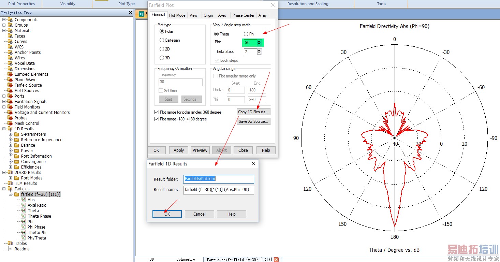
Task: Click the Readme document icon
Action: pos(10,249)
